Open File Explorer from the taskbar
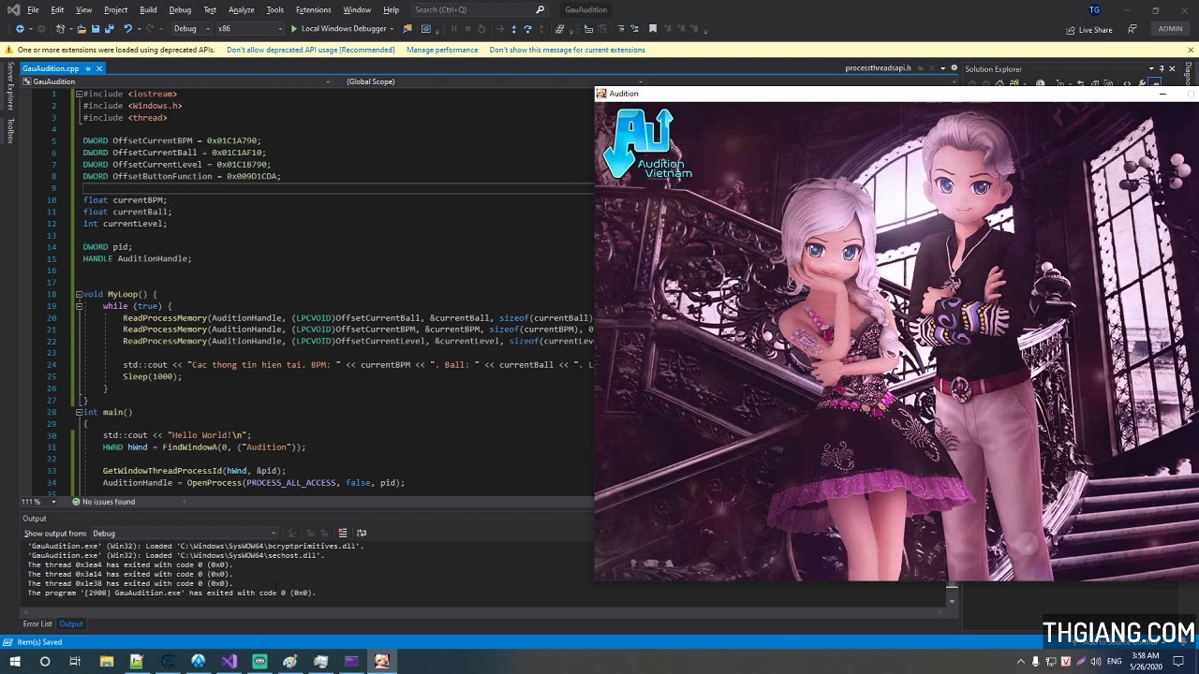Screen dimensions: 1199x674 107,662
